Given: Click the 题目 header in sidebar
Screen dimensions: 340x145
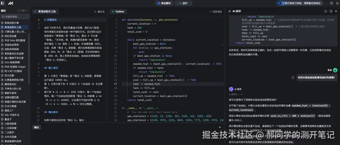Looking at the screenshot, I should pos(4,10).
